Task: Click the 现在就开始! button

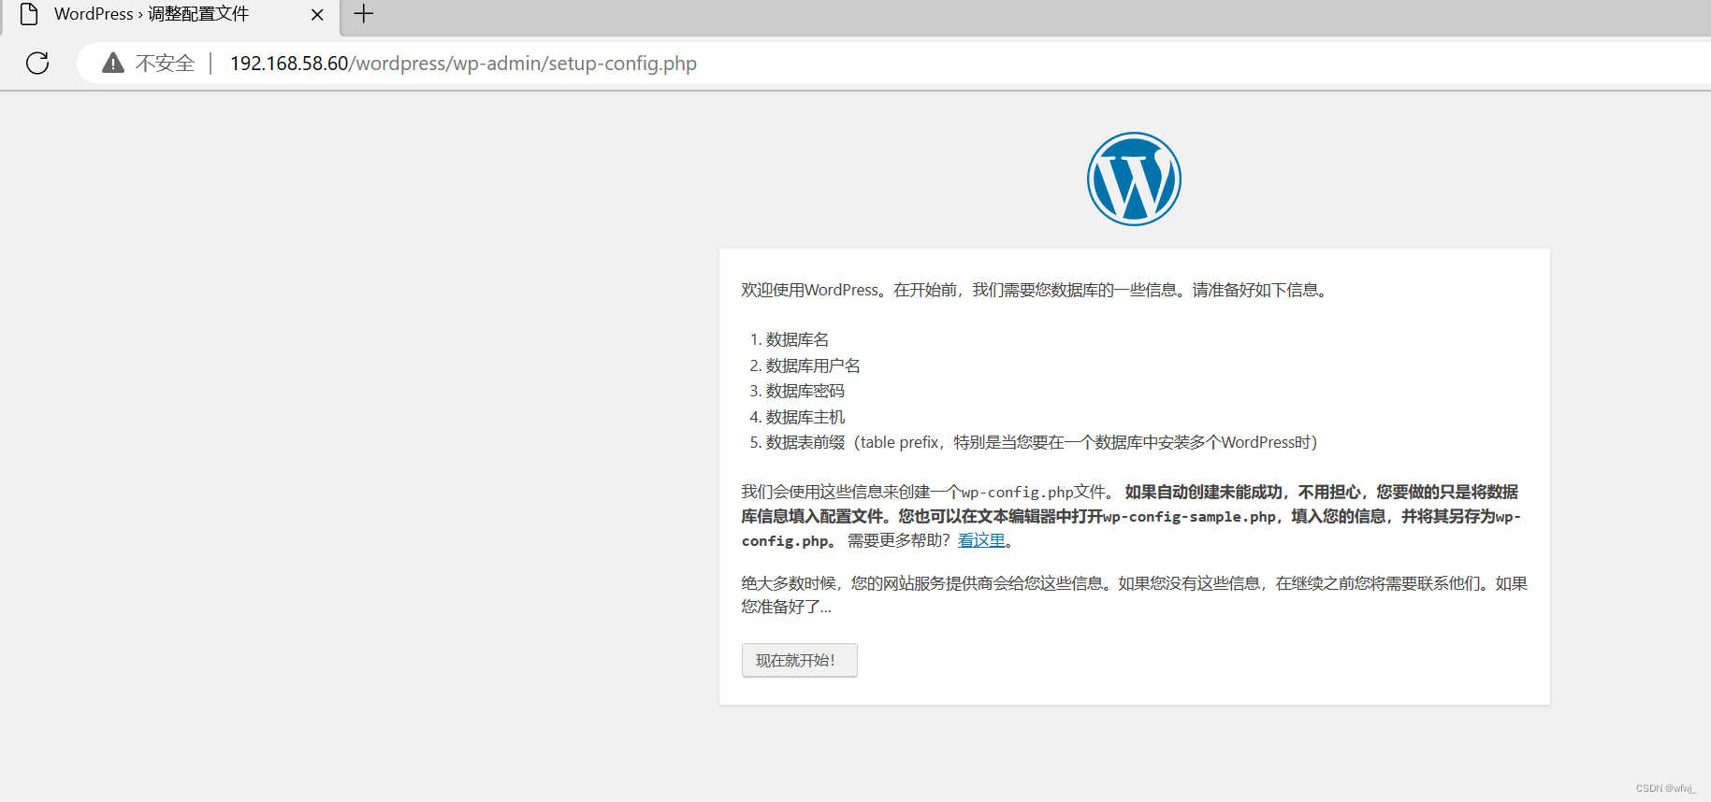Action: [x=799, y=660]
